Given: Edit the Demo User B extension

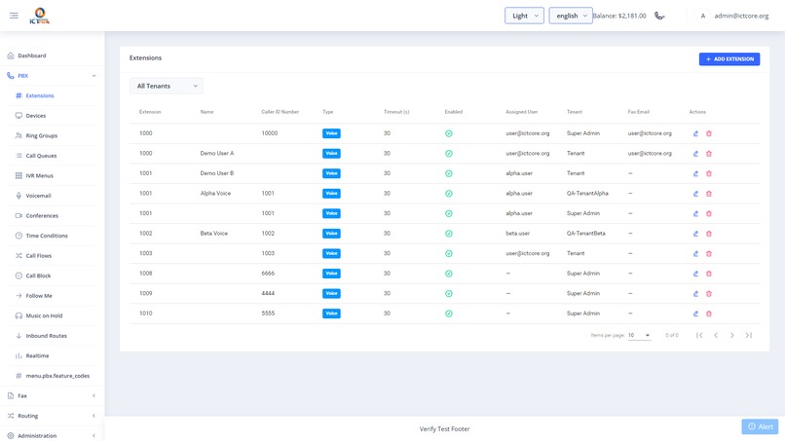Looking at the screenshot, I should coord(695,173).
